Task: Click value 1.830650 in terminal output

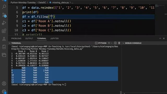Action: [x=21, y=61]
